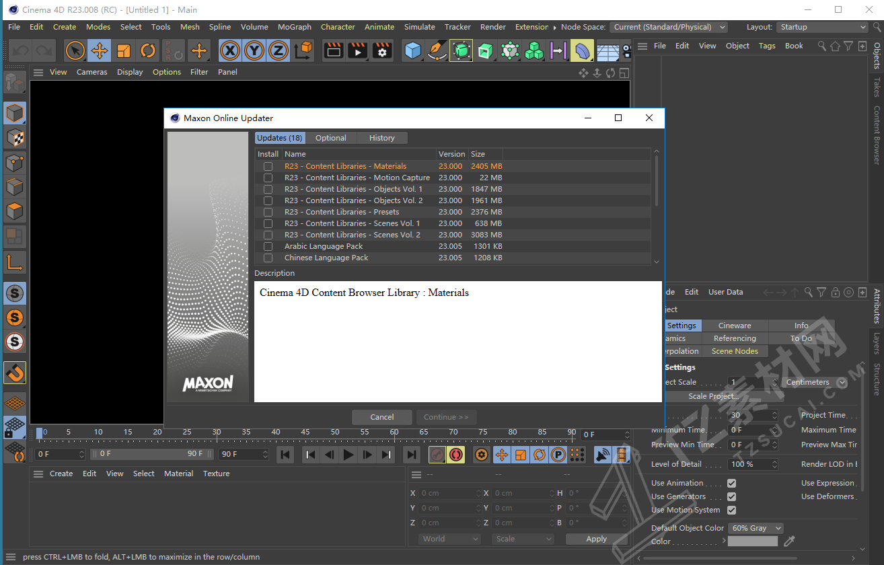Open the MoGraph menu
Screen dimensions: 884x565
(295, 27)
